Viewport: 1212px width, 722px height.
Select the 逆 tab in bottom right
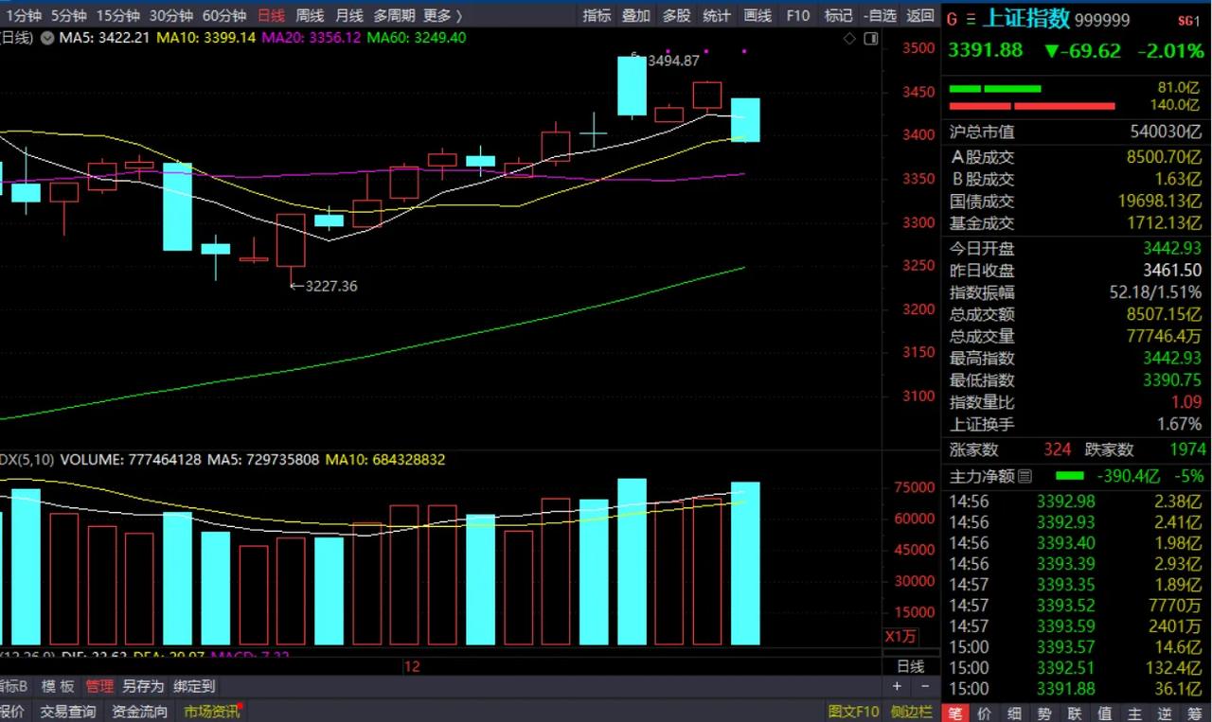(1165, 713)
